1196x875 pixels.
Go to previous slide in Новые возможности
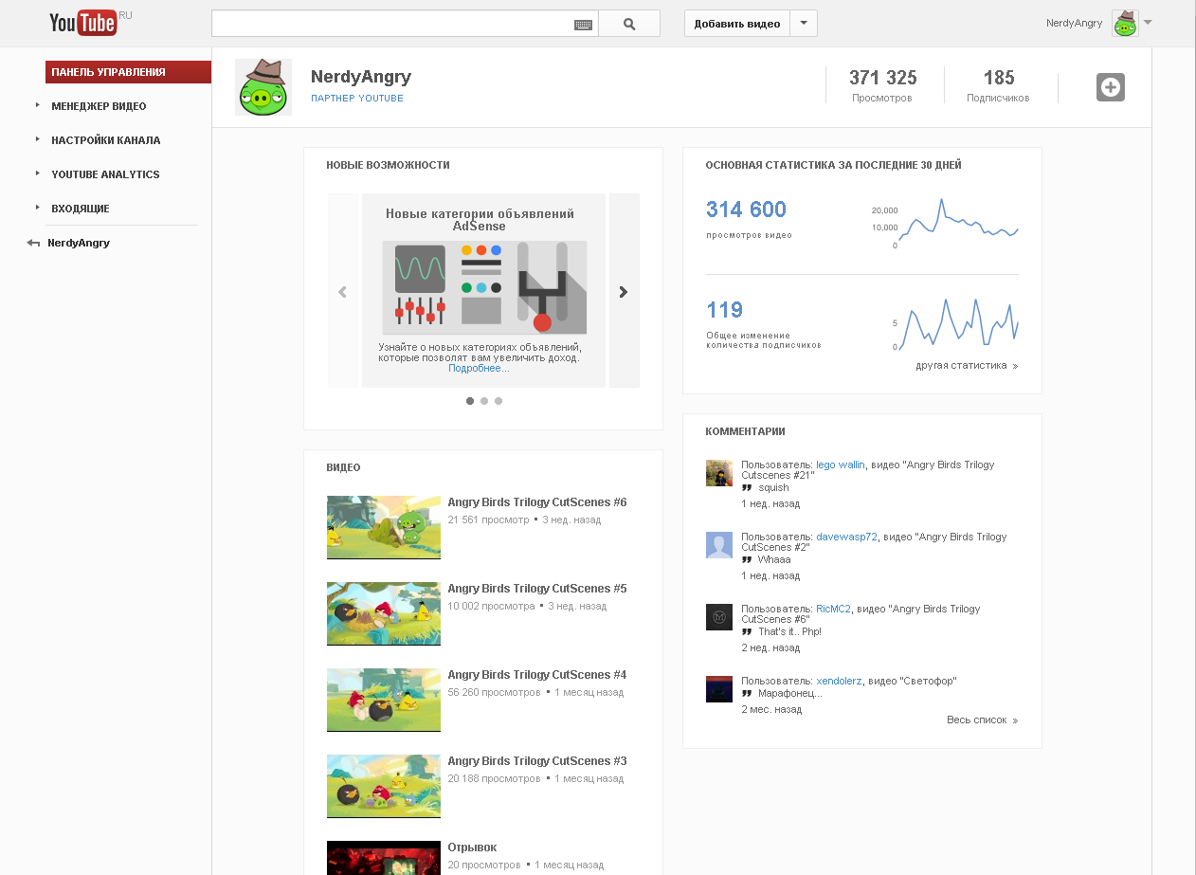click(x=343, y=292)
